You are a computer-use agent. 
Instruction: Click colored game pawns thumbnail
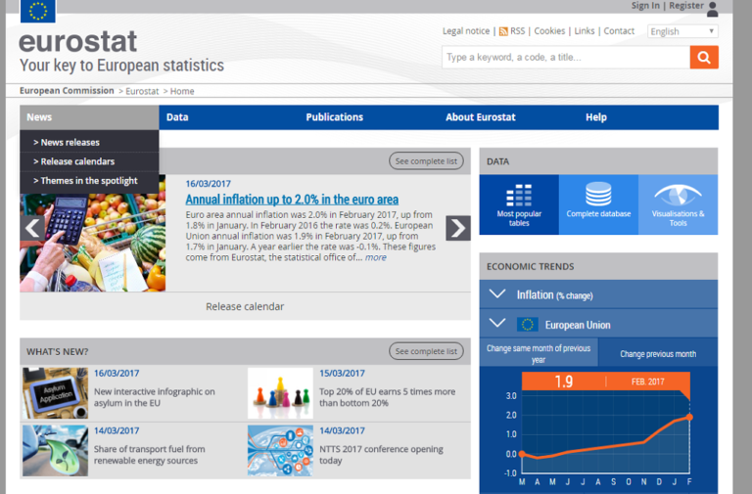pos(280,393)
